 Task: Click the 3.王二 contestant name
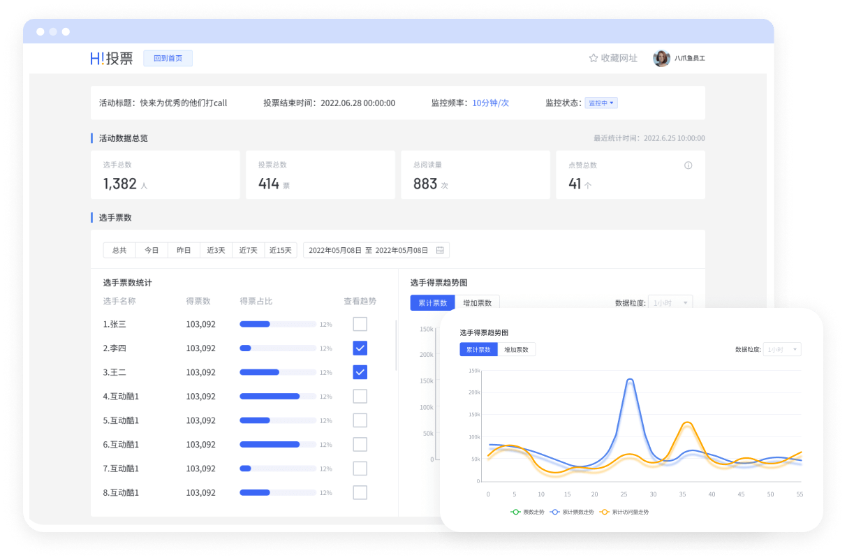click(115, 372)
